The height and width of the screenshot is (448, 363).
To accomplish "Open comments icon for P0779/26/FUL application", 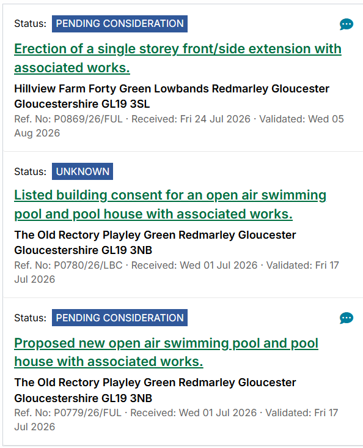I will [x=346, y=318].
